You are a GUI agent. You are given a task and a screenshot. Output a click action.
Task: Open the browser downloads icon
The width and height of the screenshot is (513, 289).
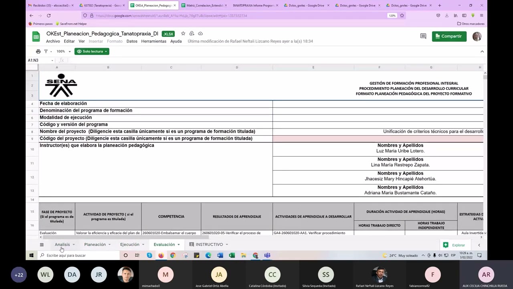coord(447,16)
